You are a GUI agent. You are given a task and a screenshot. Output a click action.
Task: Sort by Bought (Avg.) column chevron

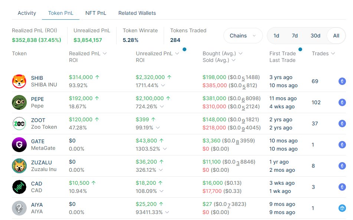(241, 53)
